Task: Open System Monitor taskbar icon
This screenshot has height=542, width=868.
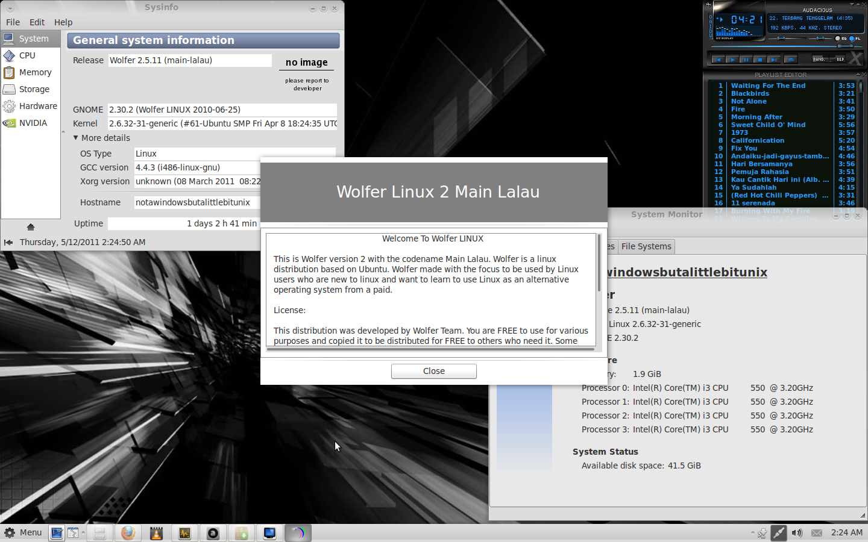Action: 184,533
